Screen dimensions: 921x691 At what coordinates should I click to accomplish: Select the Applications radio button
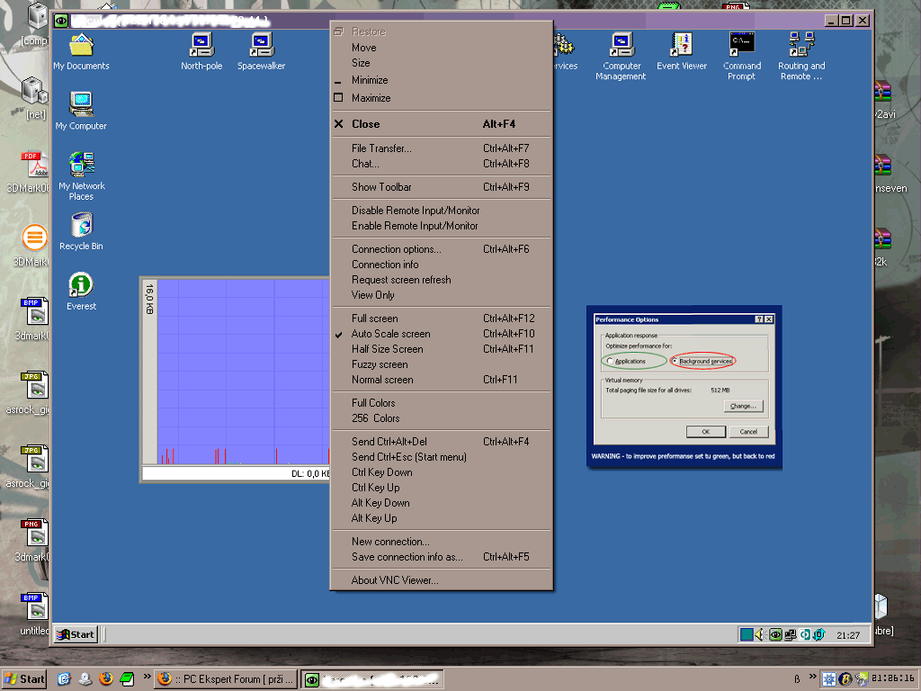click(611, 362)
